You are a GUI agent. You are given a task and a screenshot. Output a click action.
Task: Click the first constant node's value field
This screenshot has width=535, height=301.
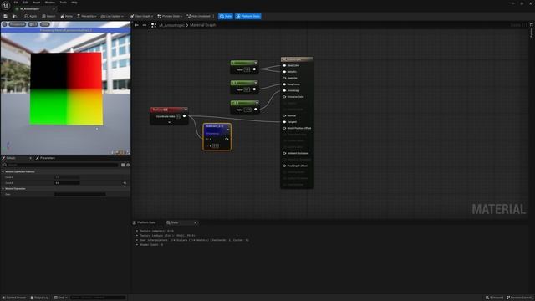point(247,69)
